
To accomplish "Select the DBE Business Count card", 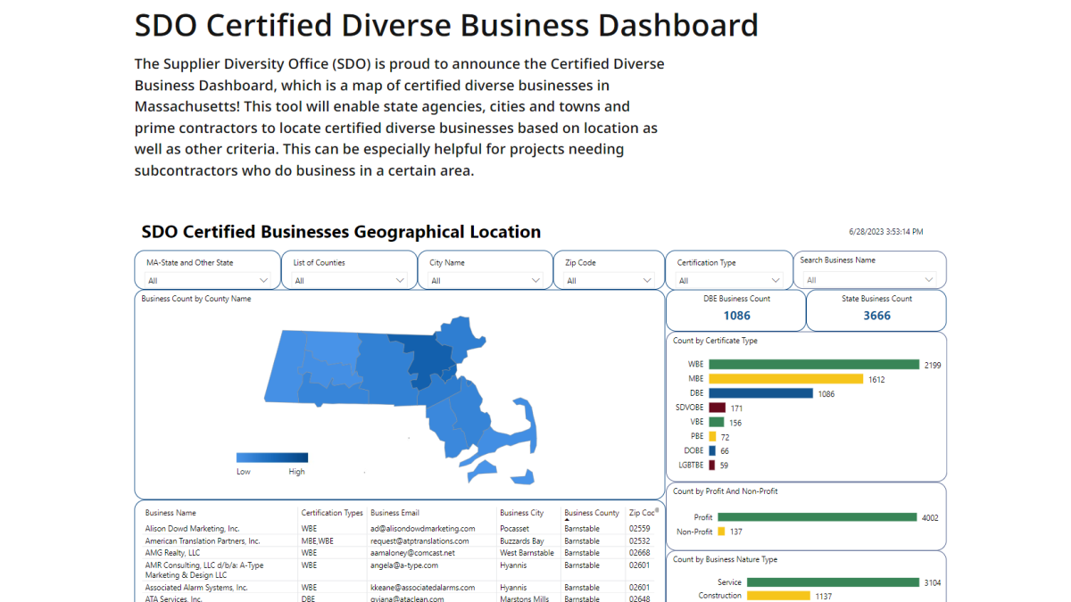I will [736, 309].
